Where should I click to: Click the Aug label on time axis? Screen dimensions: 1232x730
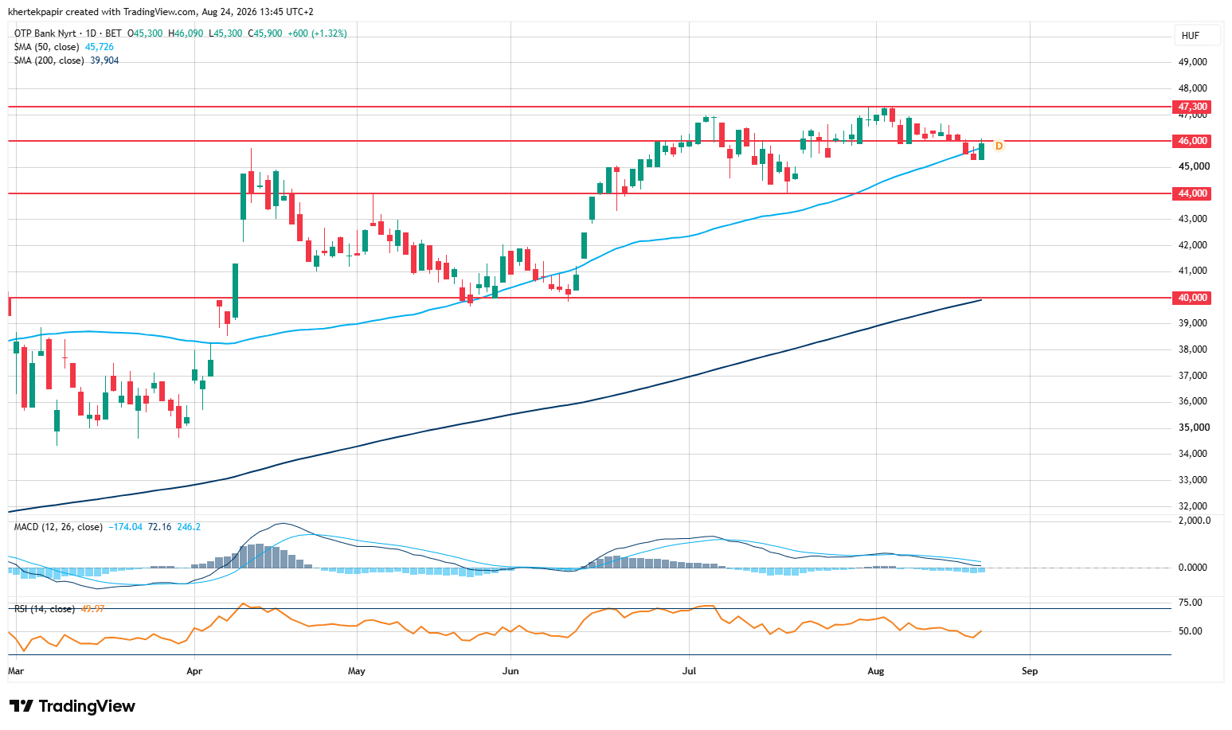click(x=876, y=671)
